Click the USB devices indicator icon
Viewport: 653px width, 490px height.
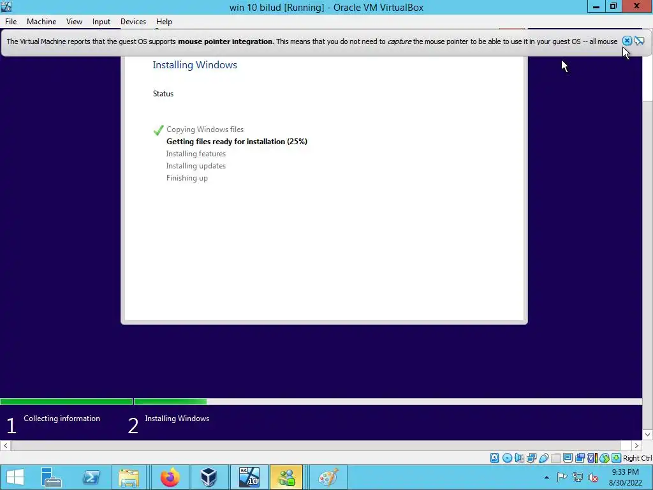click(x=543, y=458)
